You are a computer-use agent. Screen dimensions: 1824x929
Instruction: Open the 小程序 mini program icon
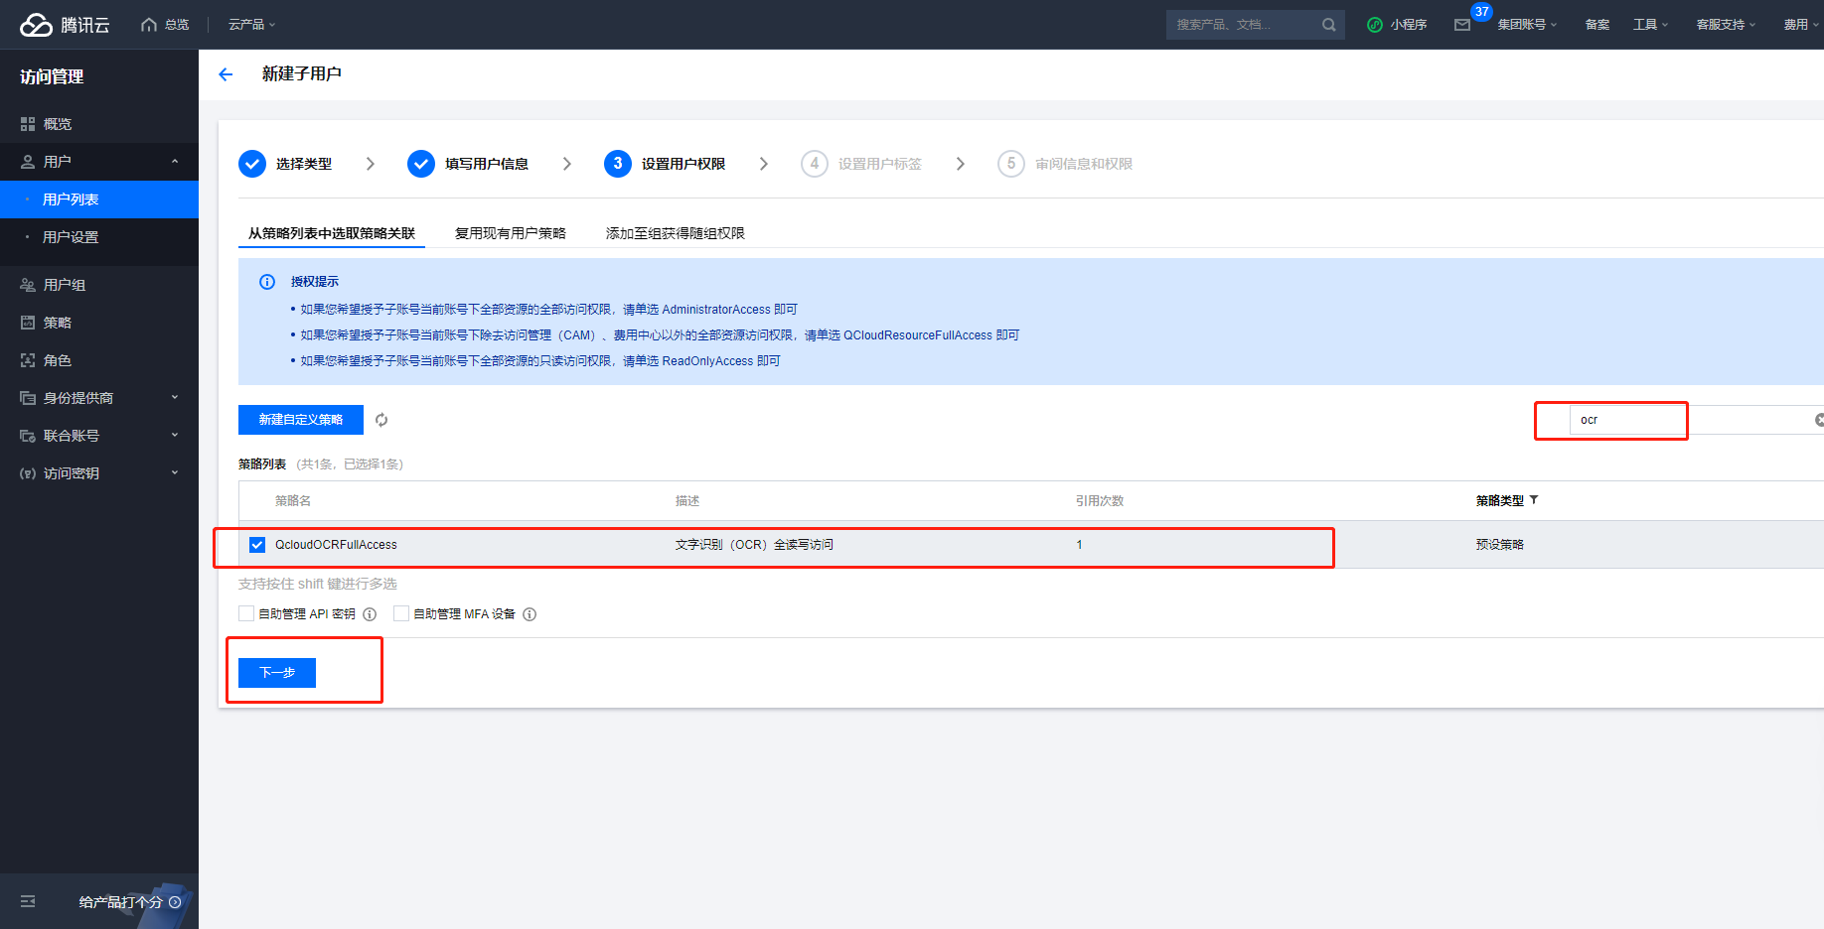pos(1375,25)
